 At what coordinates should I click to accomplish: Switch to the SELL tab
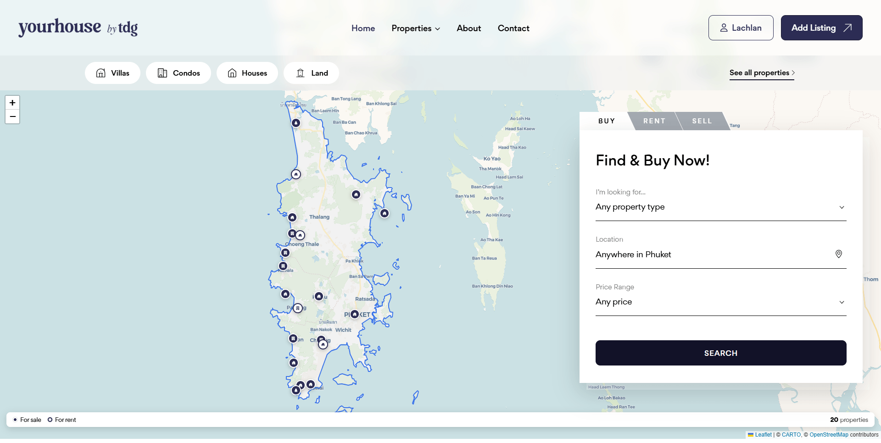coord(702,121)
